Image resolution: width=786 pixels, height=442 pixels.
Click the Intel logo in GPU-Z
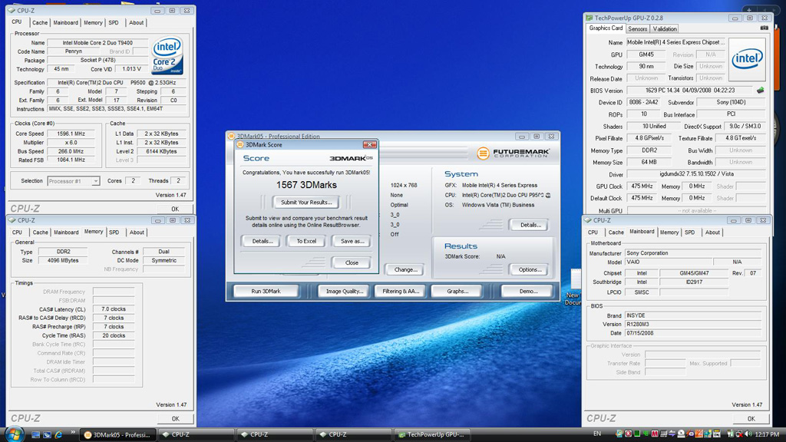(747, 60)
